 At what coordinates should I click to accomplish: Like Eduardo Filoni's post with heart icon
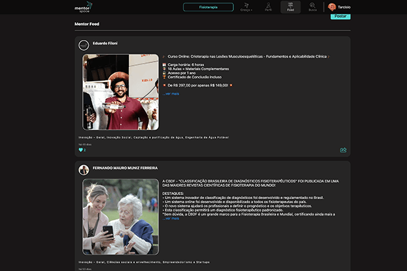tap(81, 150)
